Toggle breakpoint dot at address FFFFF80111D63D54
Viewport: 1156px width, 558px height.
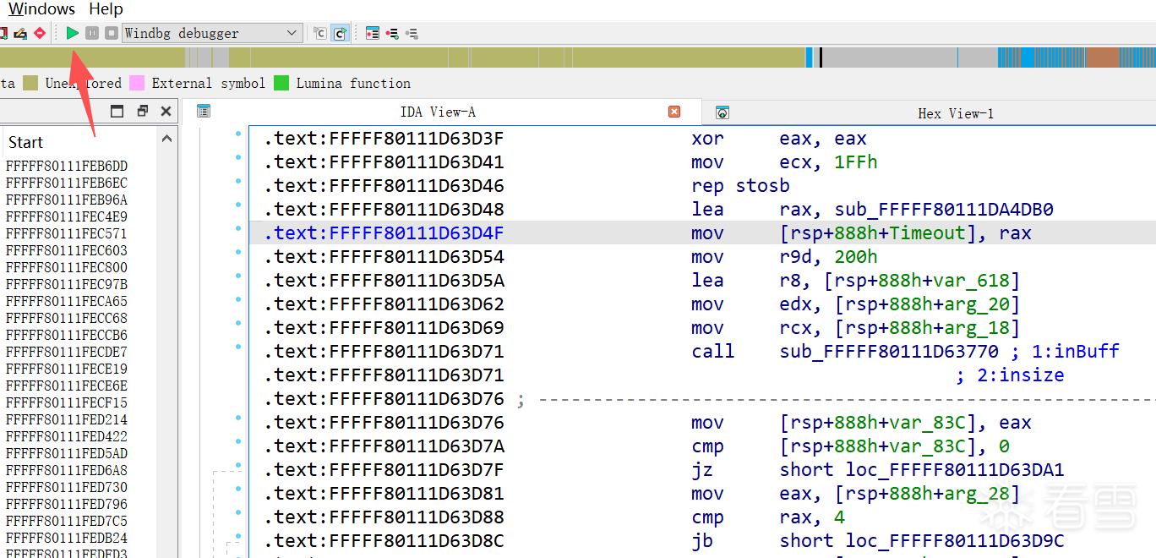[238, 253]
